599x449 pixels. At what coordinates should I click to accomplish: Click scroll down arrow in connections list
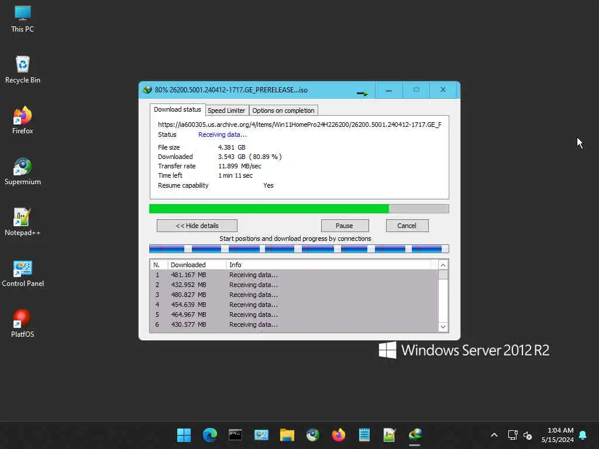443,327
